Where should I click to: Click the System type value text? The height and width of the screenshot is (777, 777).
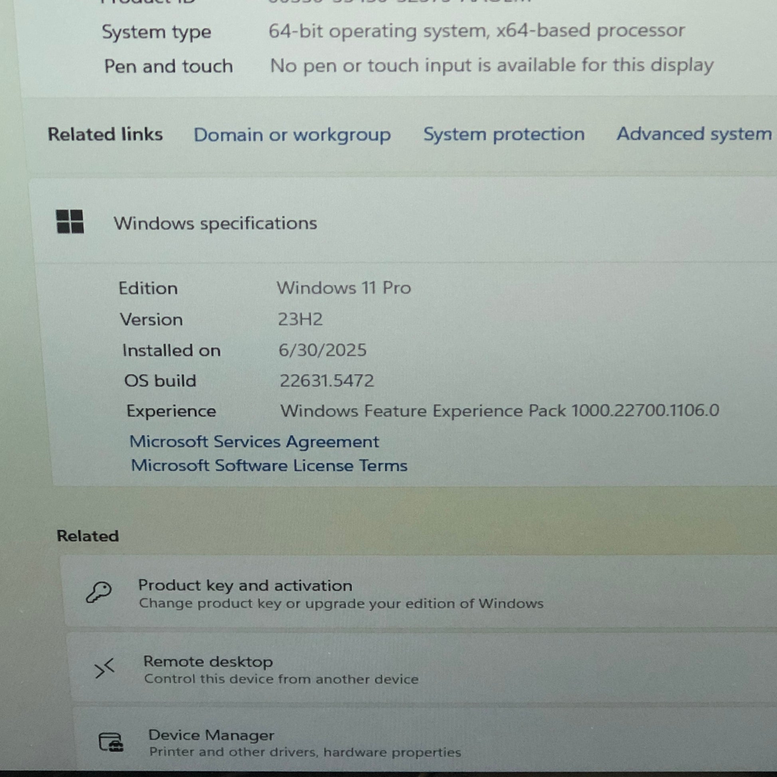point(476,31)
